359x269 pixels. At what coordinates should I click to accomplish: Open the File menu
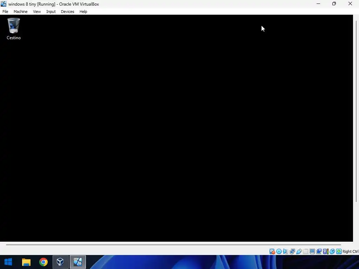(x=5, y=12)
